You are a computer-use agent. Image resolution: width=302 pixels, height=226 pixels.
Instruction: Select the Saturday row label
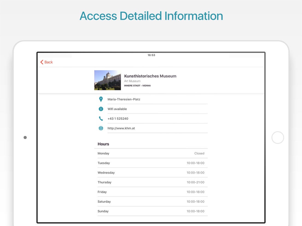click(104, 202)
